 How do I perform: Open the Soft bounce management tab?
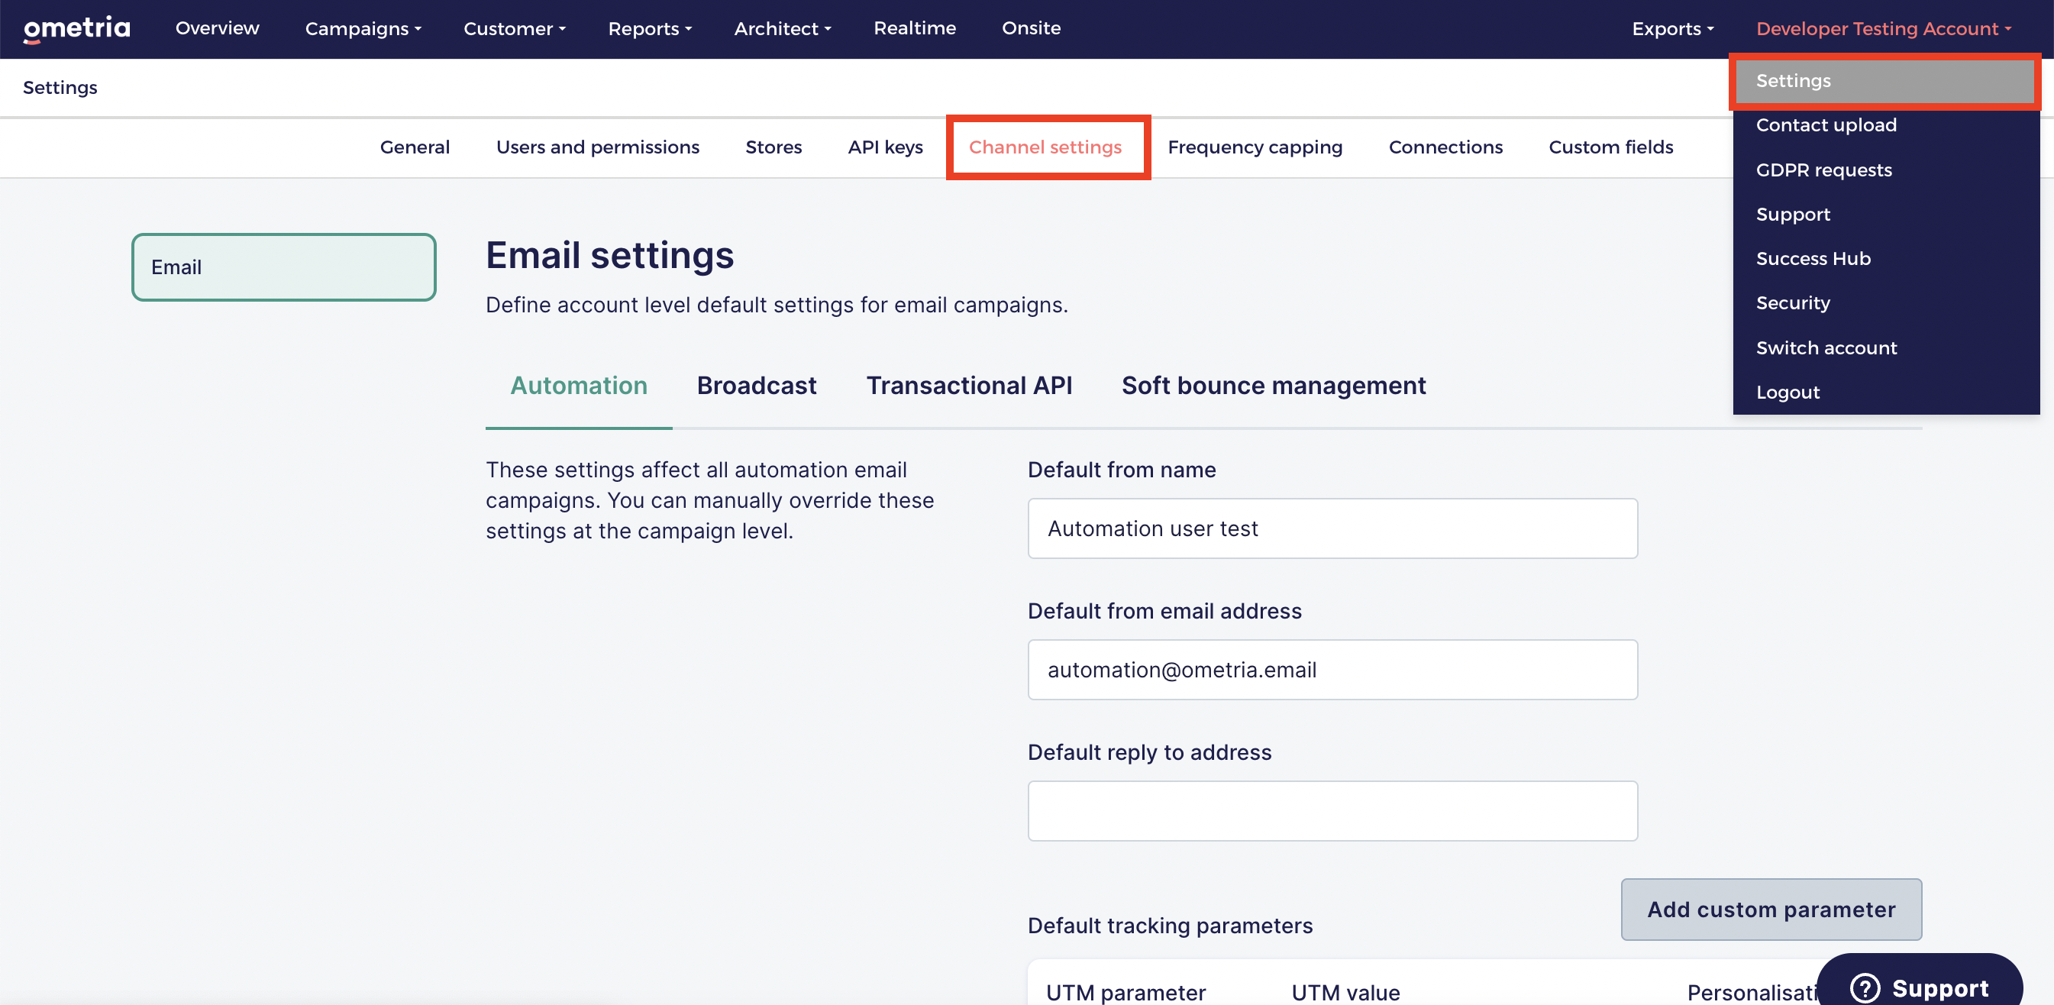(x=1274, y=386)
